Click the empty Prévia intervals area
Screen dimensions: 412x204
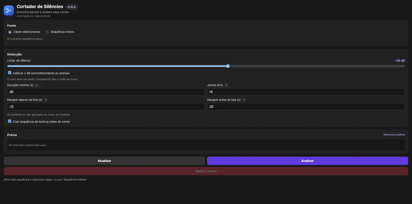point(206,145)
